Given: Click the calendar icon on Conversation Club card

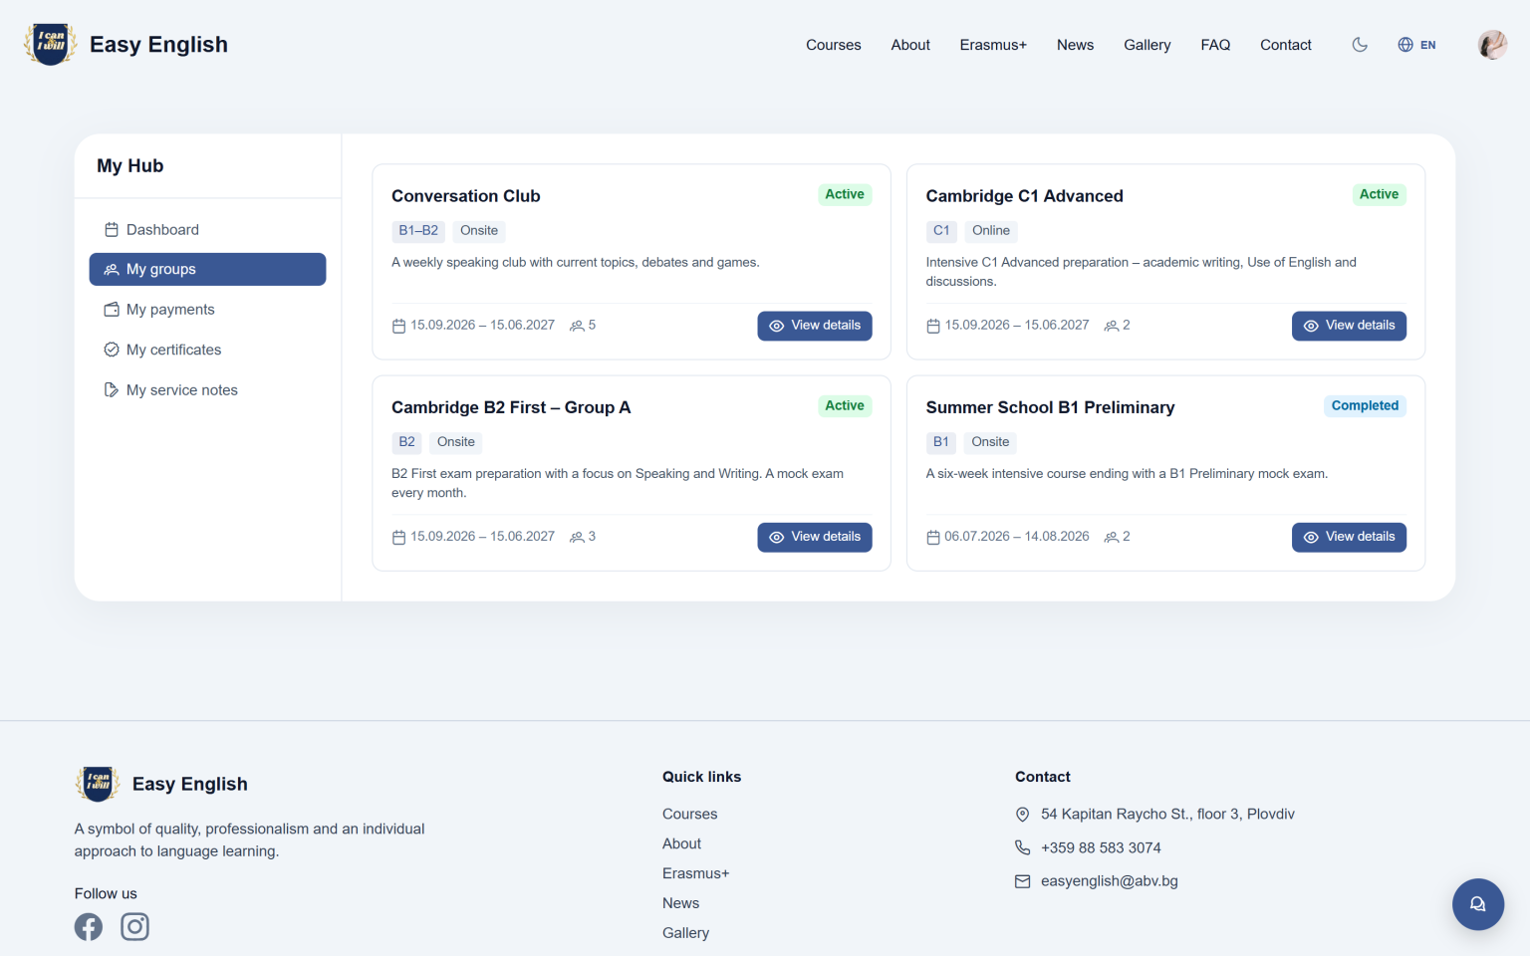Looking at the screenshot, I should point(398,327).
